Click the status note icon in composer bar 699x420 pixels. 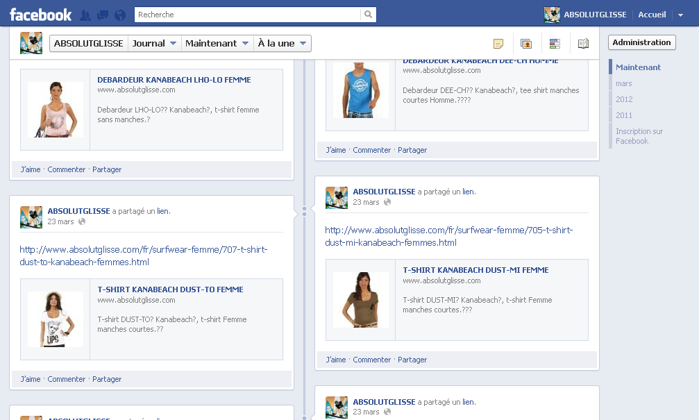pyautogui.click(x=498, y=44)
